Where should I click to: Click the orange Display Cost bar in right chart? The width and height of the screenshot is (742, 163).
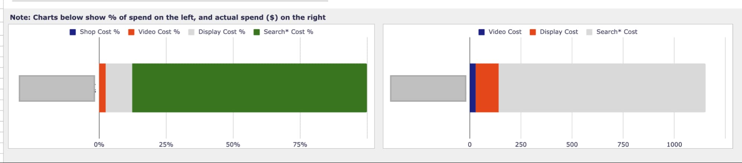click(487, 88)
